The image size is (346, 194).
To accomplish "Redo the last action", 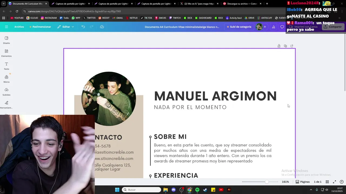I will (x=91, y=27).
